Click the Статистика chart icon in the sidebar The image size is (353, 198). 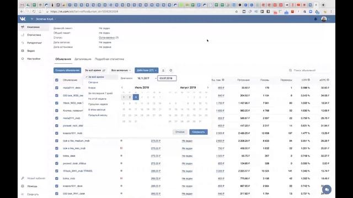pyautogui.click(x=23, y=35)
